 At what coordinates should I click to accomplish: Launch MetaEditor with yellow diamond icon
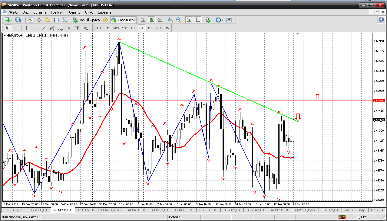pos(105,20)
